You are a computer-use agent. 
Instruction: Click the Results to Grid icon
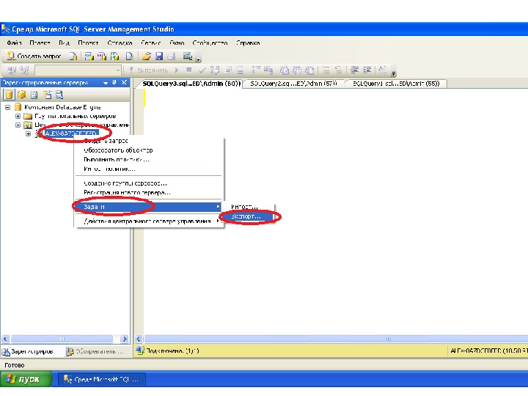tap(297, 70)
